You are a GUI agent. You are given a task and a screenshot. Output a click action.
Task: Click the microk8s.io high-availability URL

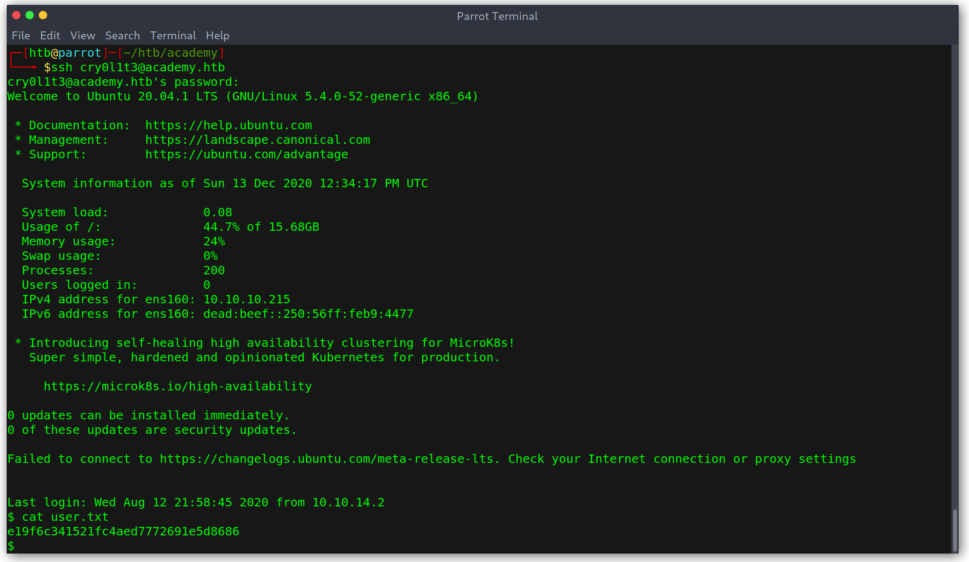pyautogui.click(x=178, y=387)
